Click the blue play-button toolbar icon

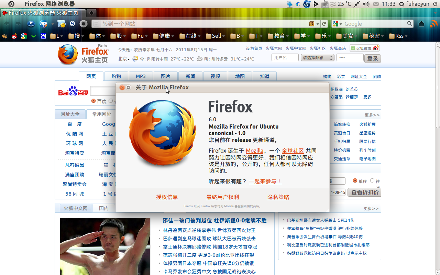click(31, 24)
